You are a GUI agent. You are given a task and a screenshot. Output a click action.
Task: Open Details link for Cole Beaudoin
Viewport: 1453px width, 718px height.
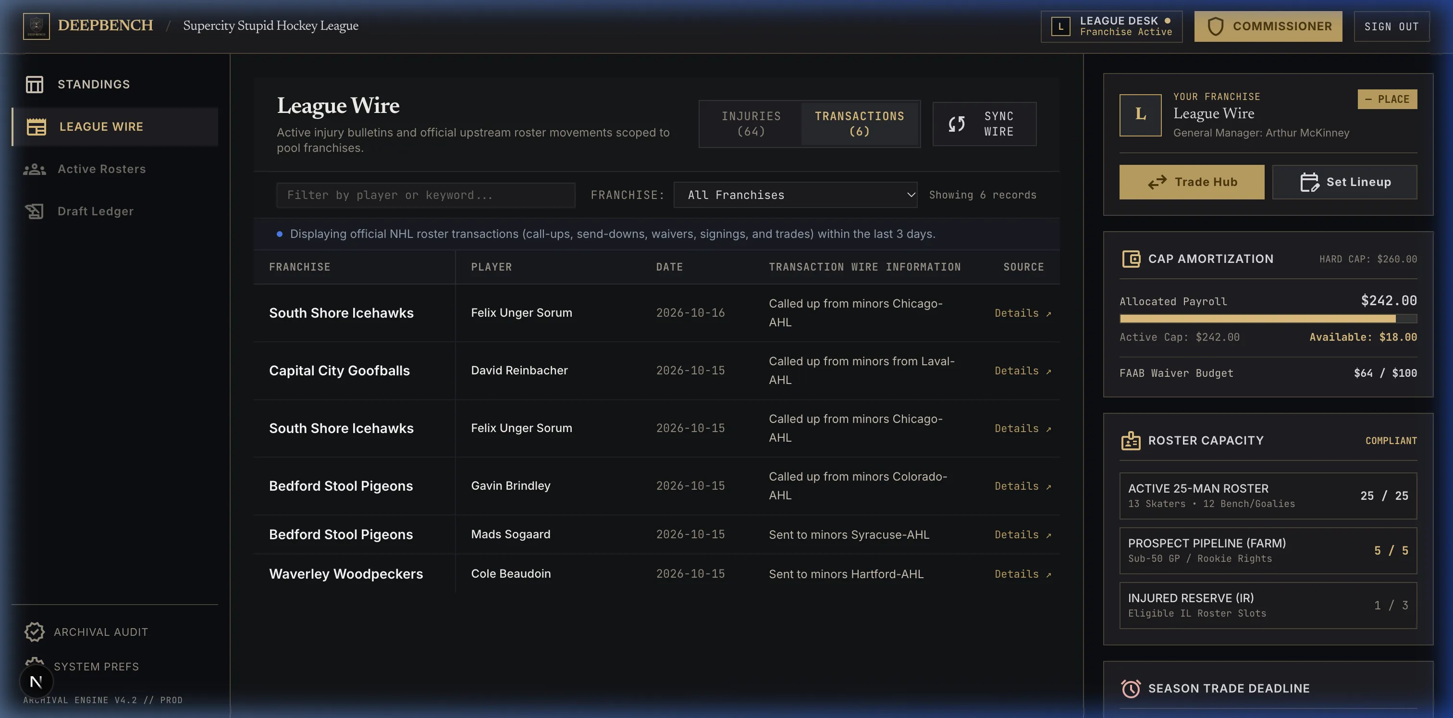(1022, 574)
